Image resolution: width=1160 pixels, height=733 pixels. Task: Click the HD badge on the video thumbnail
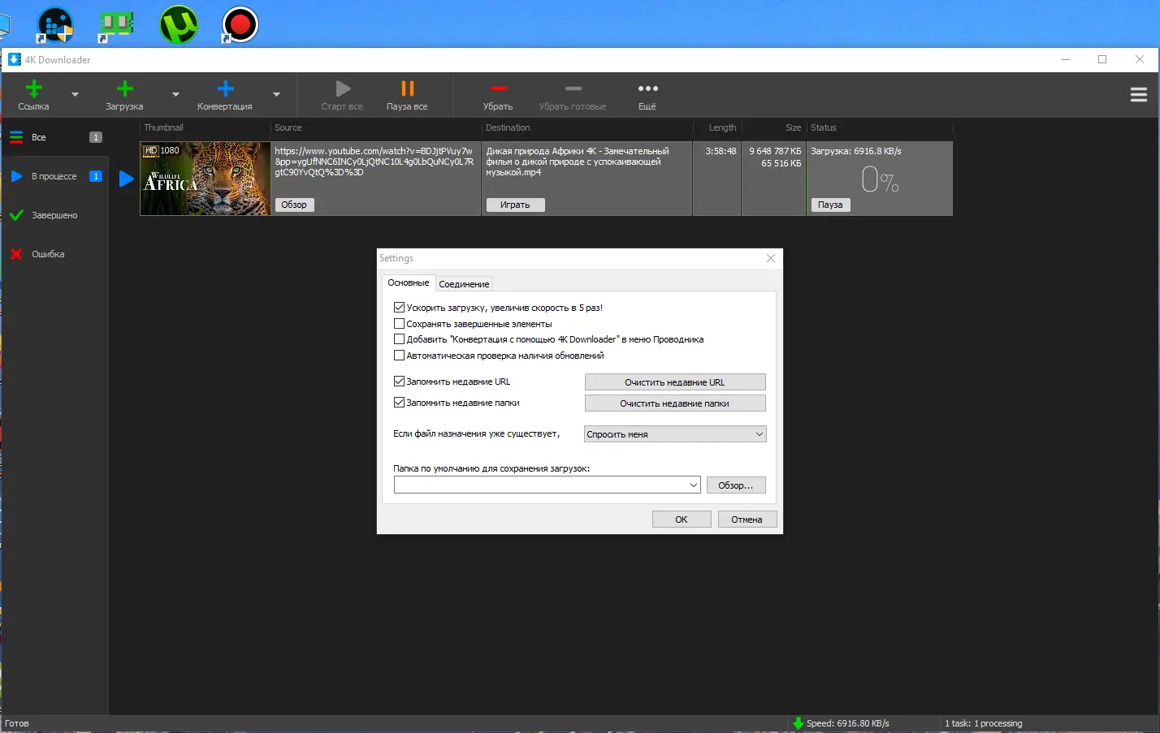pyautogui.click(x=151, y=150)
